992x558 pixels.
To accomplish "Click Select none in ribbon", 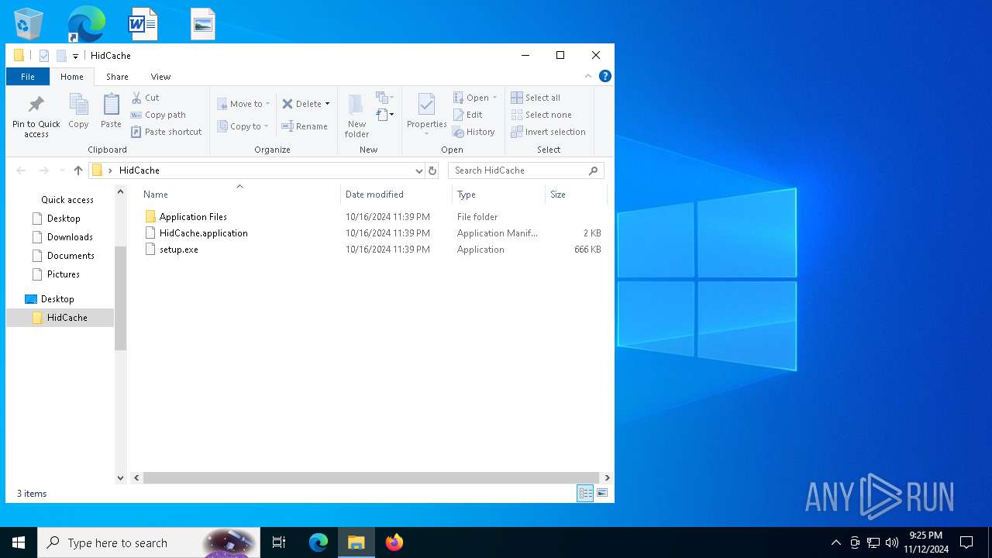I will pyautogui.click(x=541, y=115).
